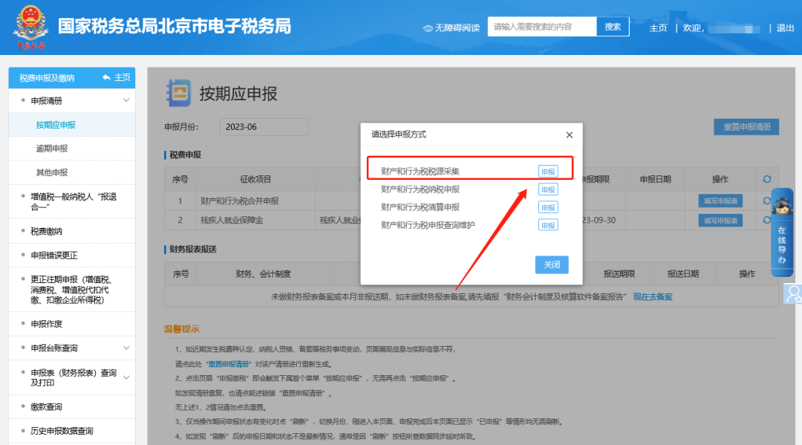Click the 申报月份 field showing 2023-06

264,127
